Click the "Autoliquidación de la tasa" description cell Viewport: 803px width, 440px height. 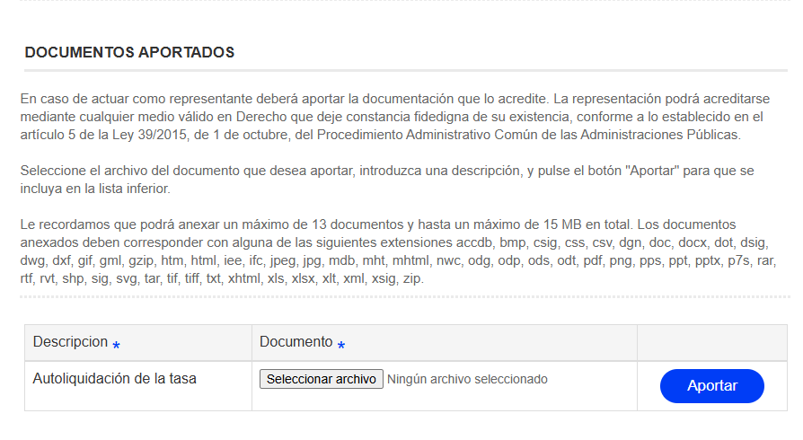tap(114, 379)
